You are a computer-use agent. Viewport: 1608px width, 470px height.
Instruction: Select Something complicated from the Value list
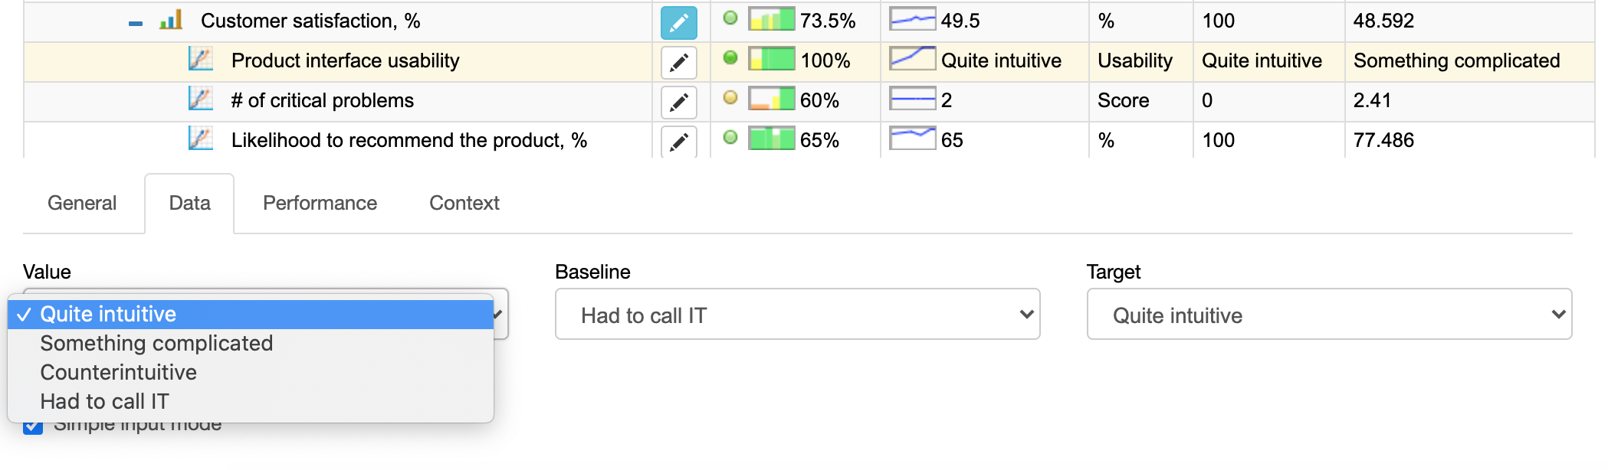(x=156, y=343)
